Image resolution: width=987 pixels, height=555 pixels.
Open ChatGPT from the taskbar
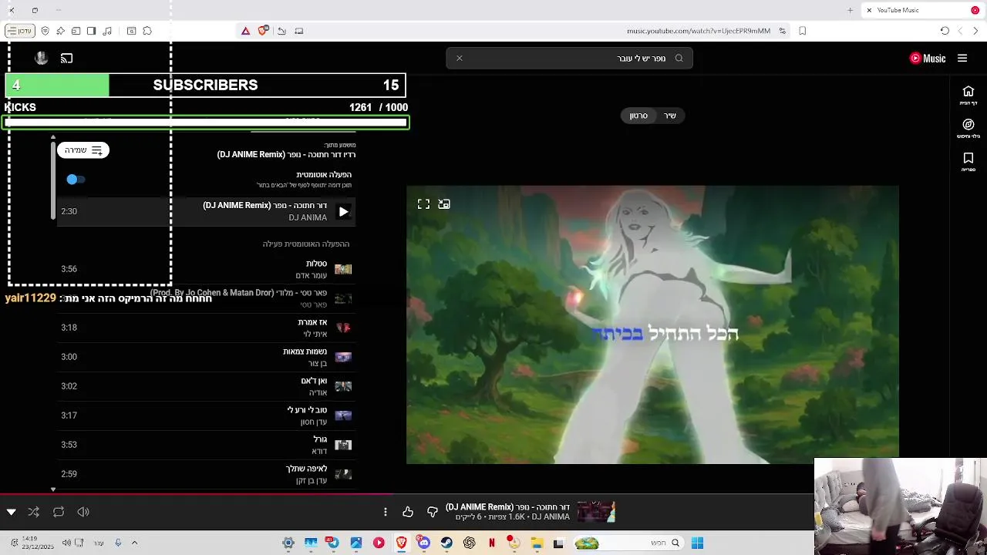469,543
